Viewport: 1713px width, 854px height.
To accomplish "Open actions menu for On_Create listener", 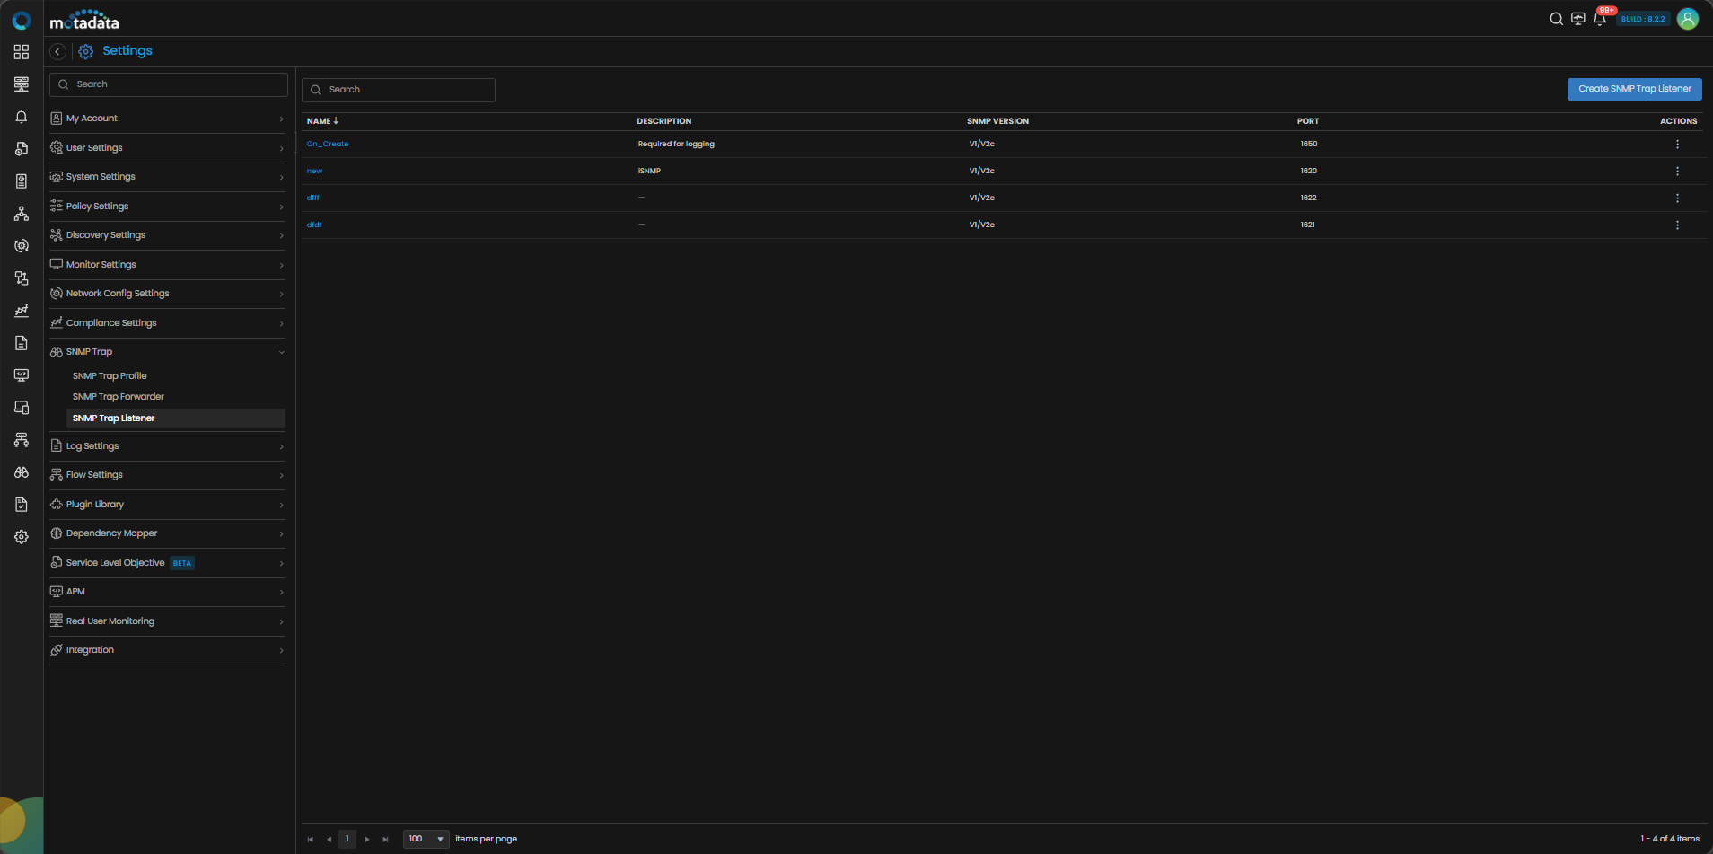I will [1676, 145].
